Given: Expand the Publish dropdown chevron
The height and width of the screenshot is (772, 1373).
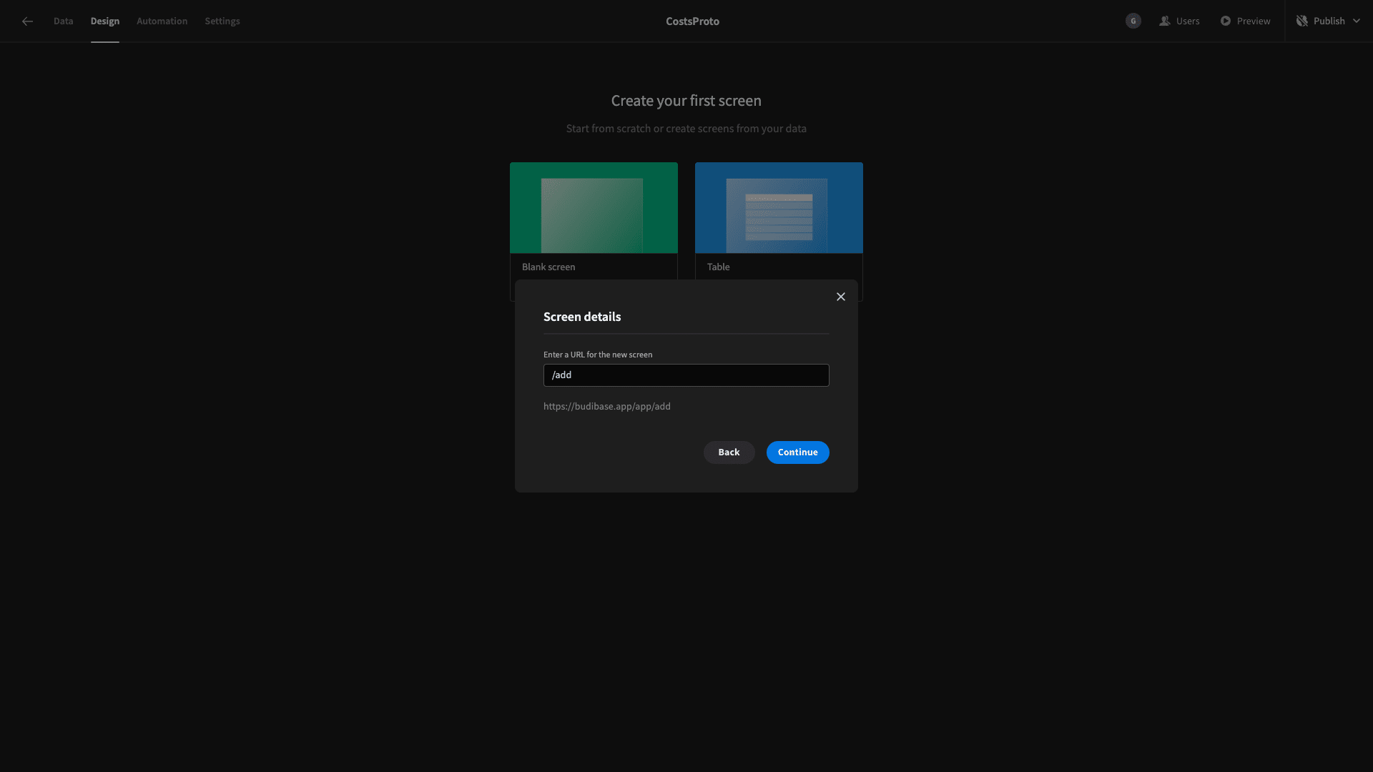Looking at the screenshot, I should (x=1356, y=21).
